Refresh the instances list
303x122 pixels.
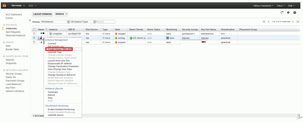coord(282,13)
